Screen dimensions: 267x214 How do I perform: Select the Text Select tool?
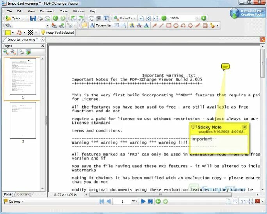[106, 18]
